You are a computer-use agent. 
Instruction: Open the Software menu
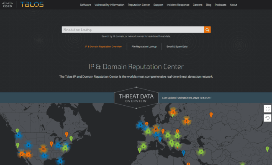(85, 5)
